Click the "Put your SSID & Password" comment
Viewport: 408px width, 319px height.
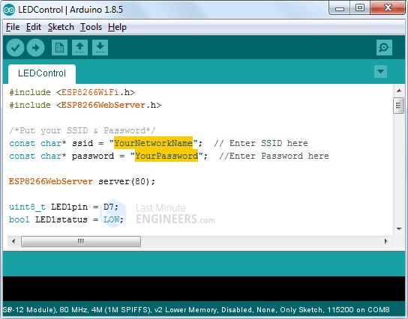pos(82,130)
